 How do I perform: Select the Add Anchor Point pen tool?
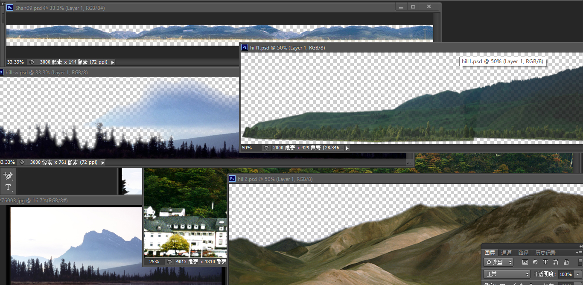click(x=8, y=175)
